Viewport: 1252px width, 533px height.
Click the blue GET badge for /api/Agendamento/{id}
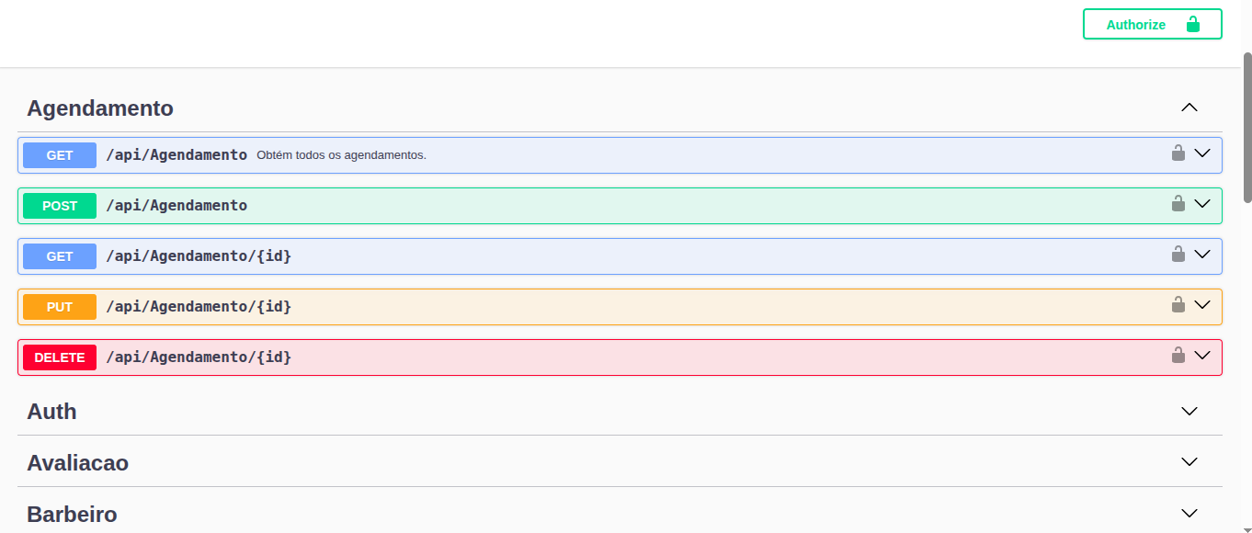coord(60,256)
